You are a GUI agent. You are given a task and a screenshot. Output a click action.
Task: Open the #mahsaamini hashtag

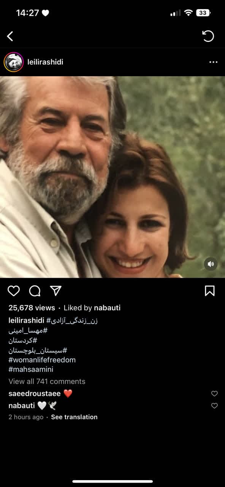pyautogui.click(x=31, y=369)
